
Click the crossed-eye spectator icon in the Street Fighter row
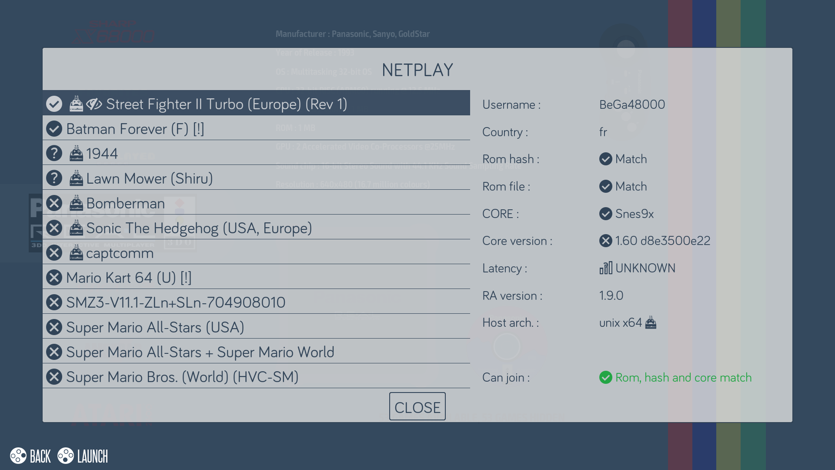(94, 104)
